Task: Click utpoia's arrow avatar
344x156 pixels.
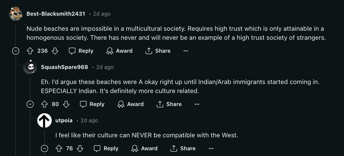Action: pos(44,120)
